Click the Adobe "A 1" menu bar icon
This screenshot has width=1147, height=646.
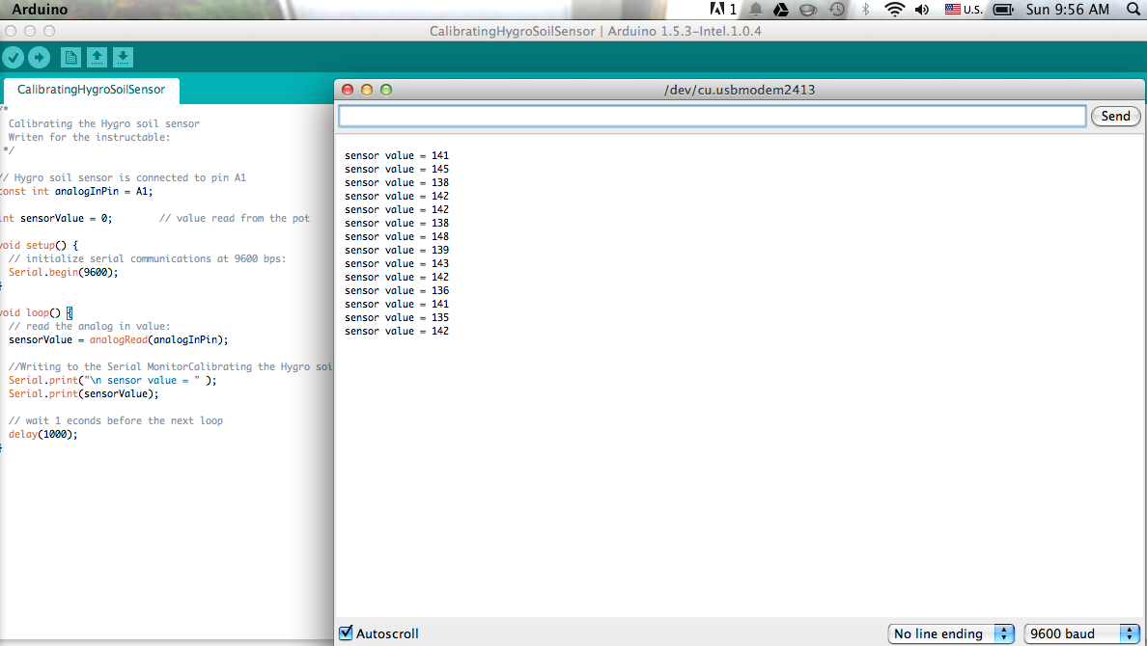pos(723,10)
